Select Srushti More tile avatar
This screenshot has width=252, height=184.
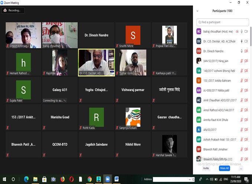133,35
